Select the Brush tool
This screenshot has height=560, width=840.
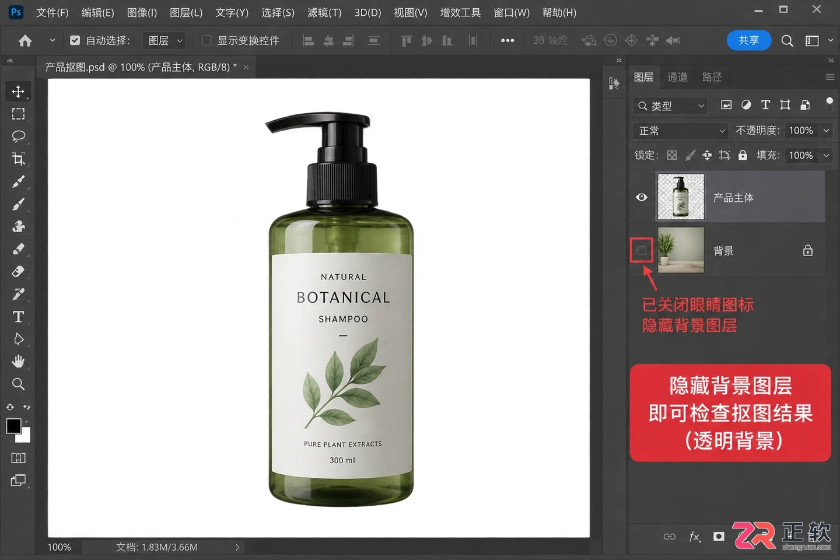[18, 204]
